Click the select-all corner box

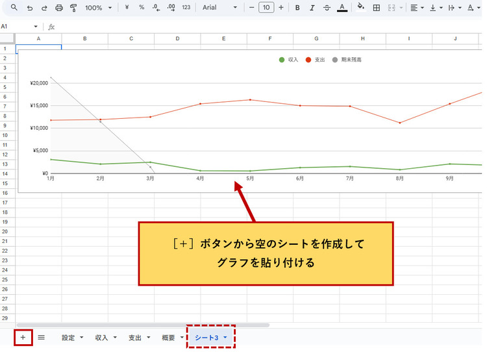[7, 38]
